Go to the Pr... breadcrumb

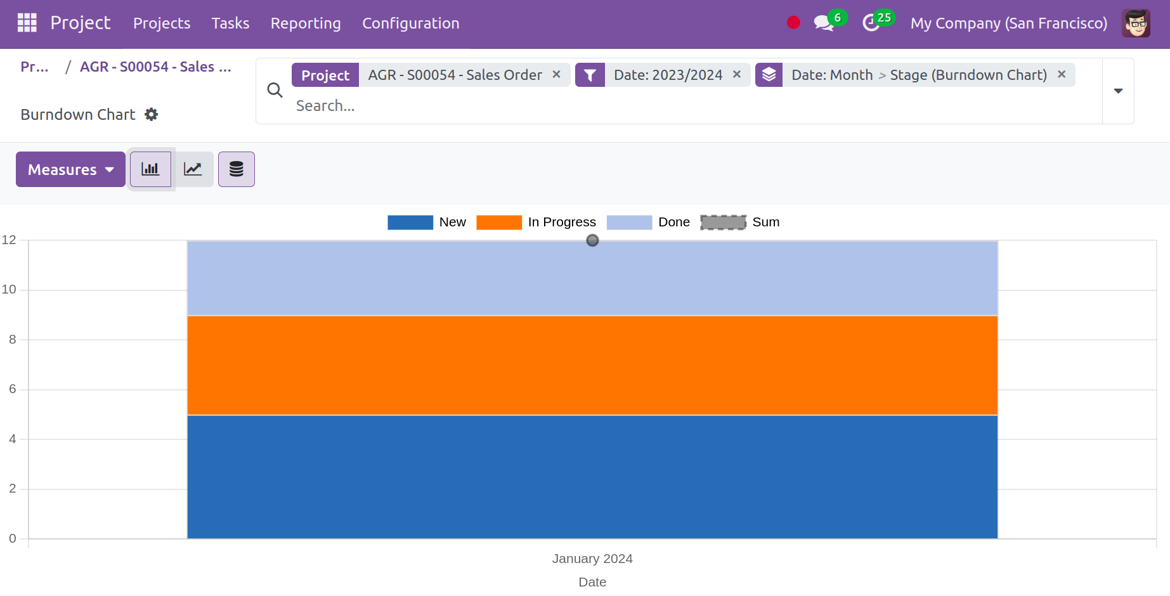(34, 67)
